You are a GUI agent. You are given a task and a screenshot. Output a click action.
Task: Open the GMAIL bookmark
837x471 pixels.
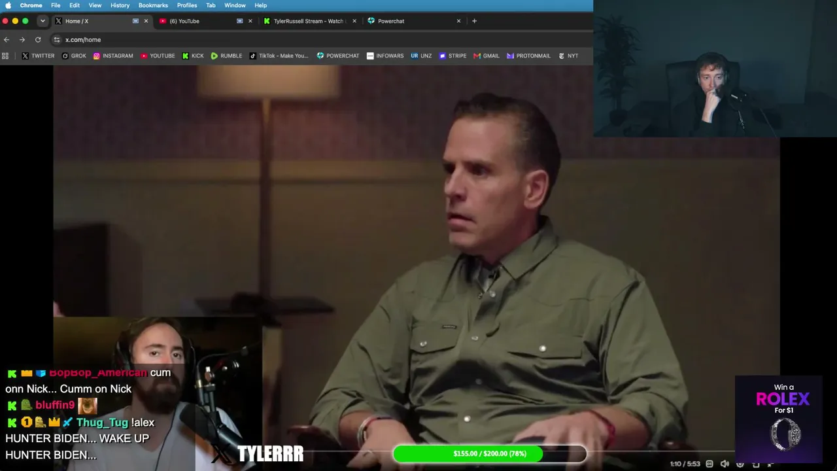point(487,56)
